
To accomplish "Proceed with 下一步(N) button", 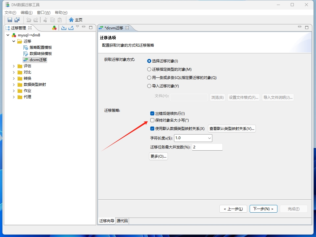I will point(264,209).
